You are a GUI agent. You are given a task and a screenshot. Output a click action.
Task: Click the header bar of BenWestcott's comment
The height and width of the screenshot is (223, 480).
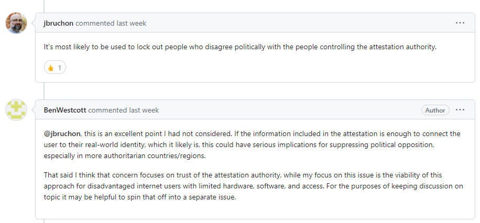click(x=255, y=110)
